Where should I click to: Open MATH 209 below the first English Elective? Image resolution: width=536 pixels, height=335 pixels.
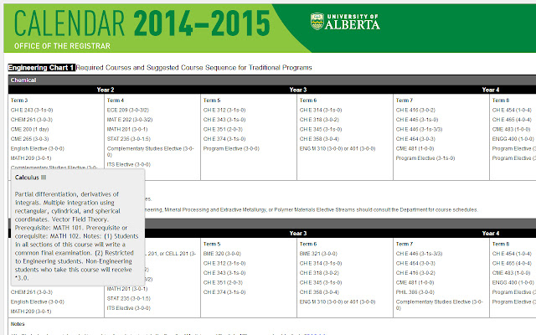[x=31, y=158]
